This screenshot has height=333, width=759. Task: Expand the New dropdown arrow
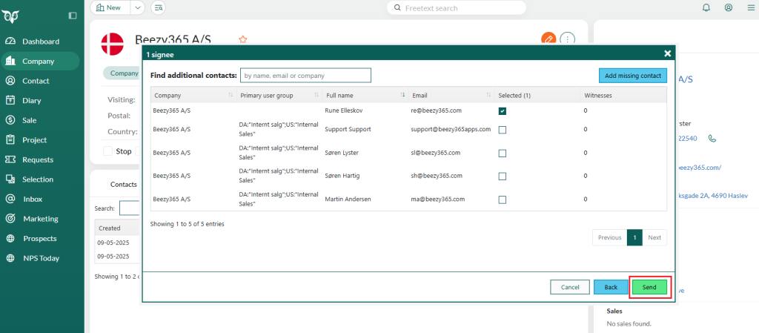(137, 7)
